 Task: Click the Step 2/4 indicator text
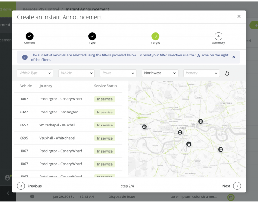point(127,186)
